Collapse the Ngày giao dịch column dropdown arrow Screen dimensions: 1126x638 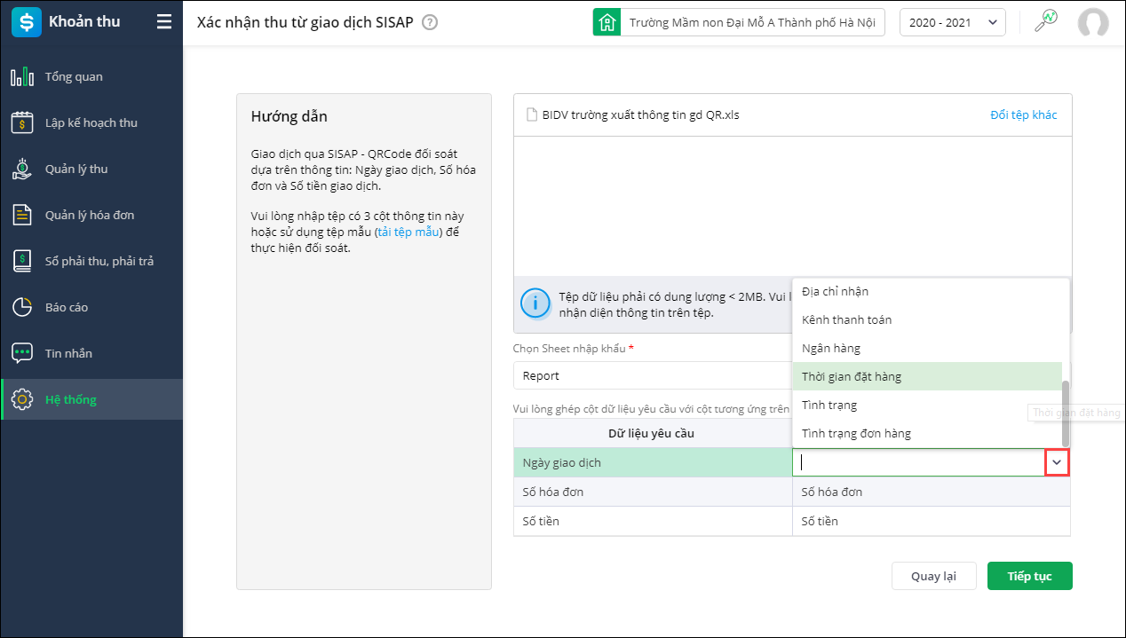1057,462
